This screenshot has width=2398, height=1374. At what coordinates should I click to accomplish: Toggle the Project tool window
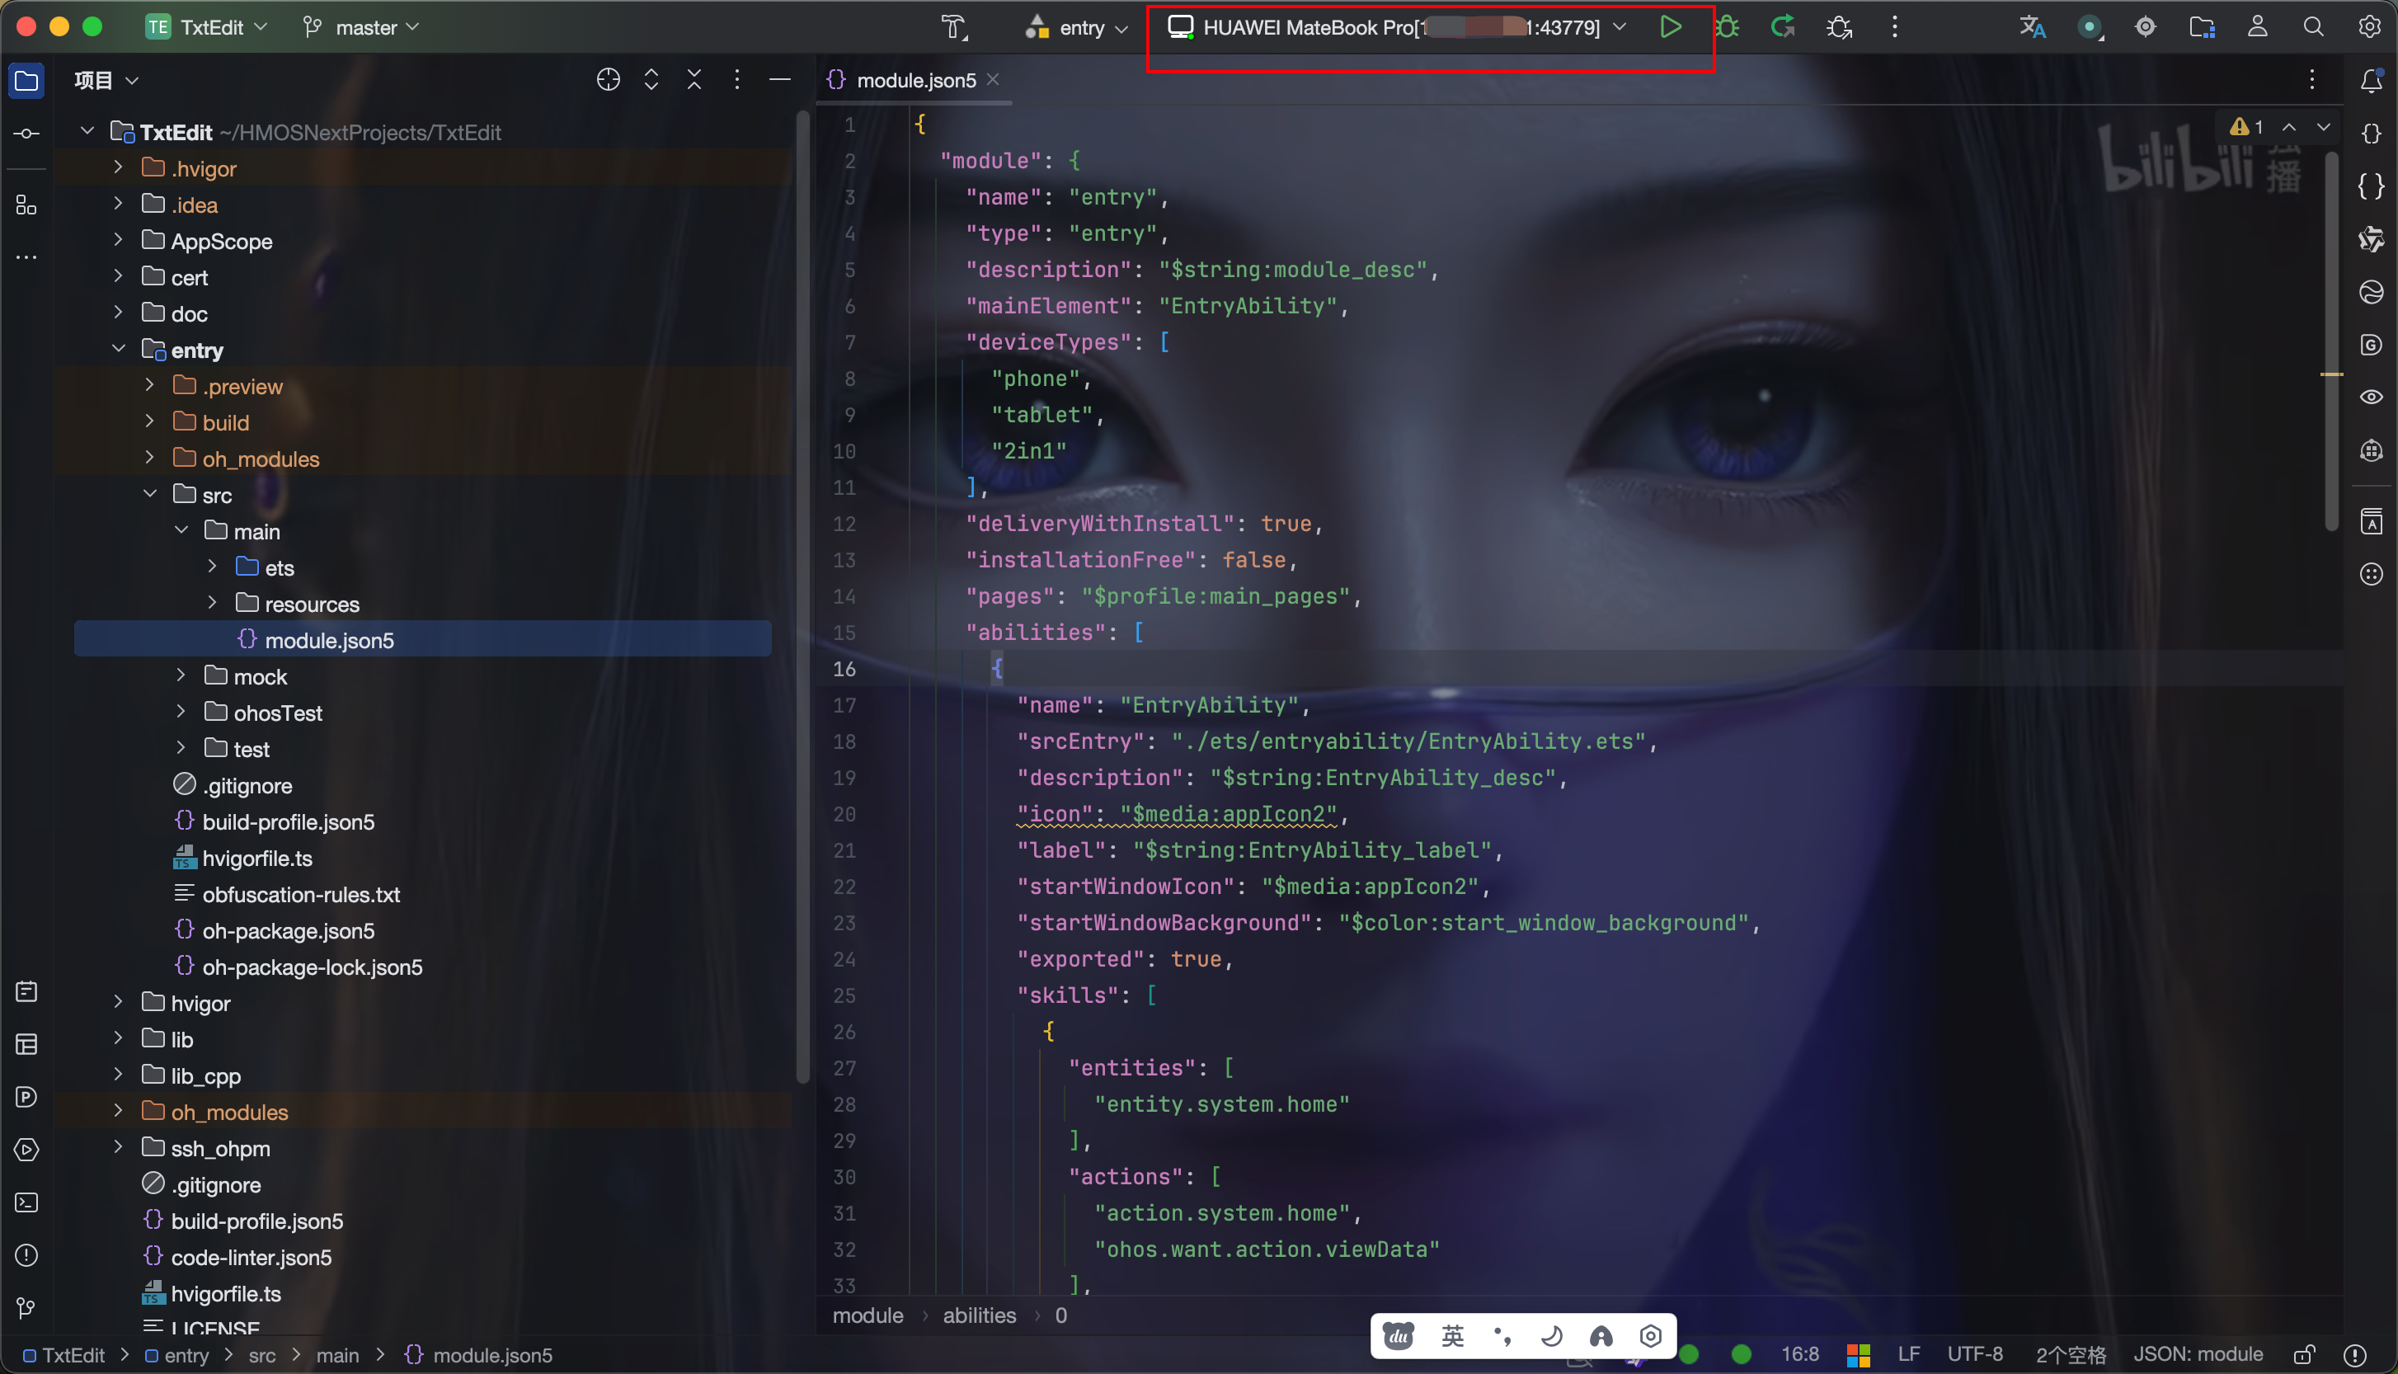pos(26,81)
